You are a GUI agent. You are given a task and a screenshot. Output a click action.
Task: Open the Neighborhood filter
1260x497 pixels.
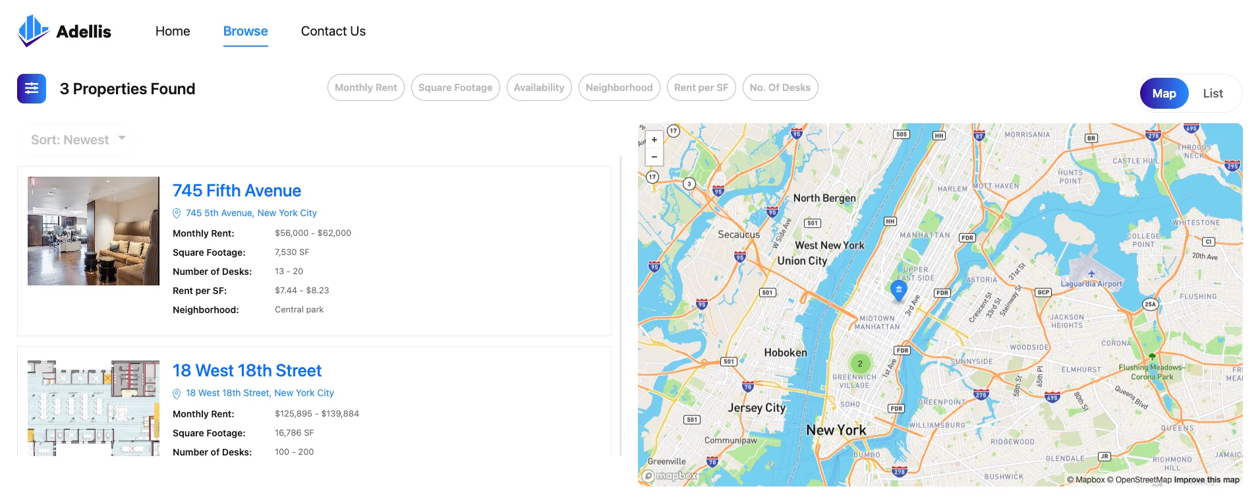click(x=619, y=88)
